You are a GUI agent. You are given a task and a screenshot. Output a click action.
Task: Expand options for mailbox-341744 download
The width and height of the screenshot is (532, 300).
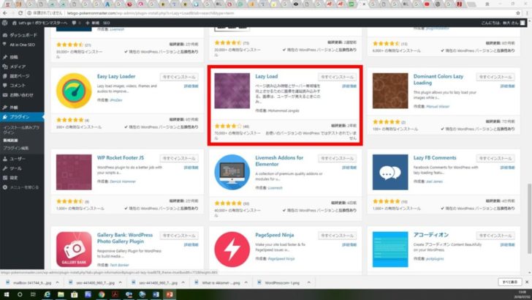coord(57,282)
